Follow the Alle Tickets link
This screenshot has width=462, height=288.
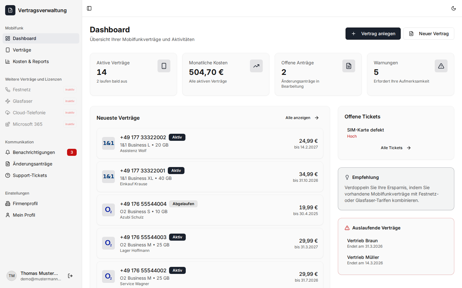396,148
